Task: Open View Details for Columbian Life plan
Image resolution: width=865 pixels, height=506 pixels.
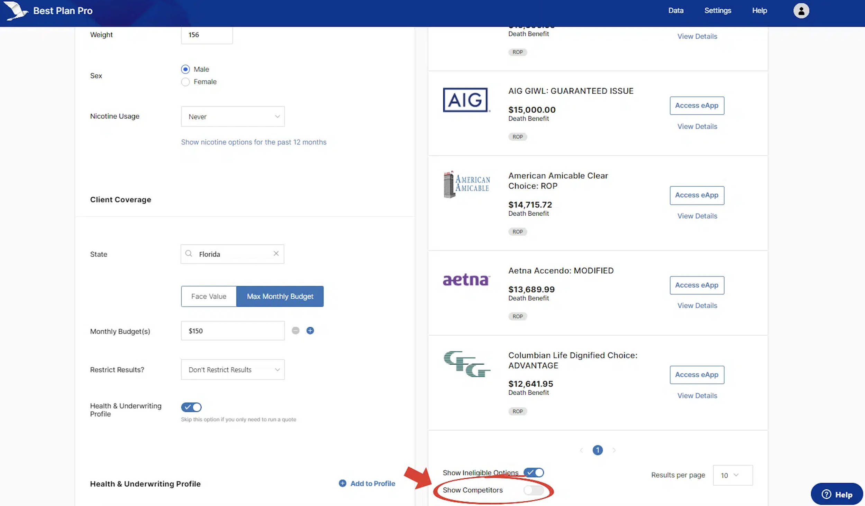Action: pos(697,395)
